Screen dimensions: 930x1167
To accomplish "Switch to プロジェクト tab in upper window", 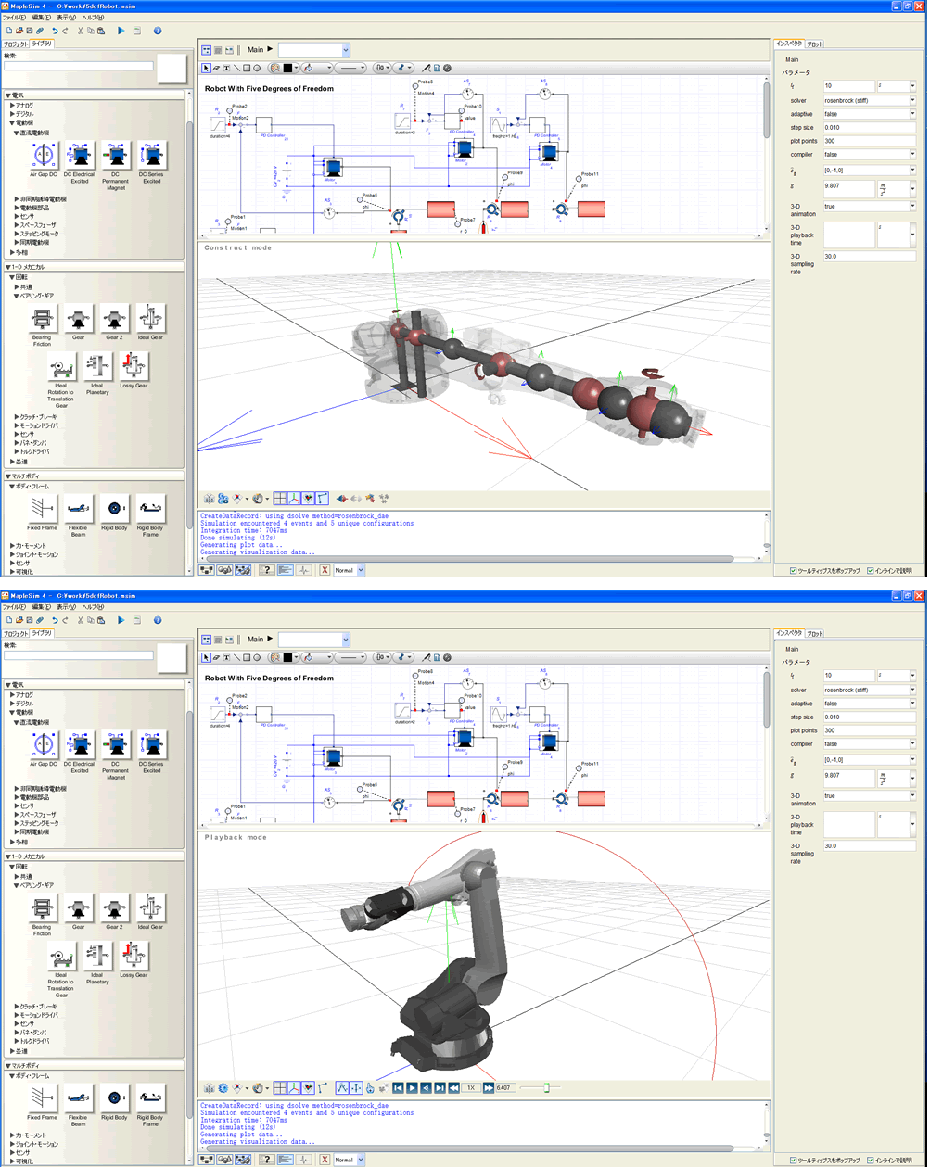I will pos(15,44).
